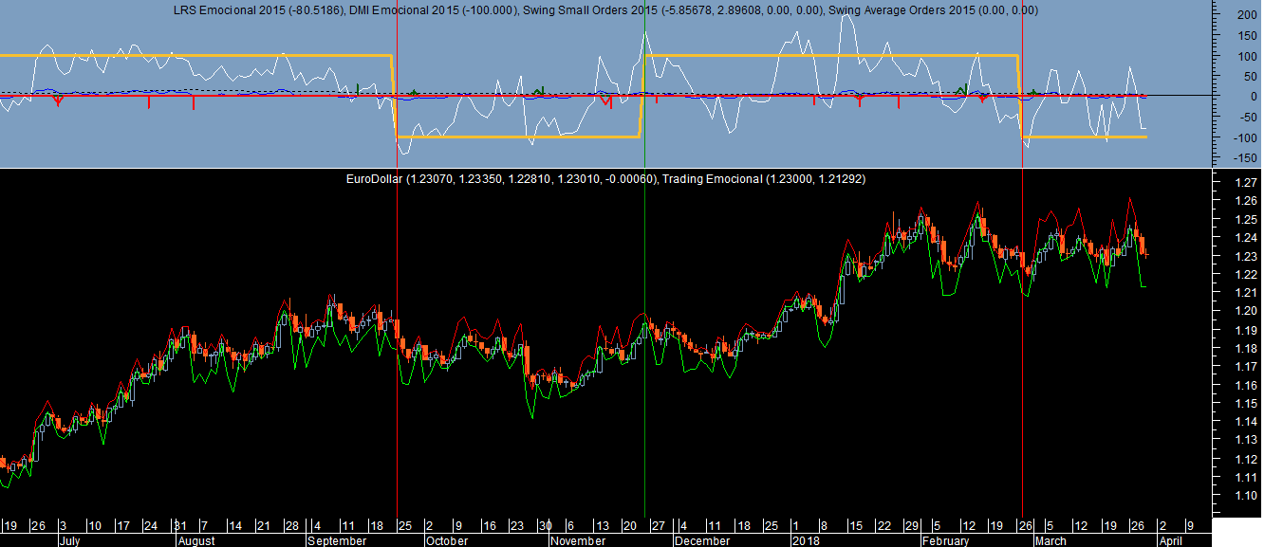Screen dimensions: 1283x547
Task: Click the October month label on the time axis
Action: click(446, 540)
